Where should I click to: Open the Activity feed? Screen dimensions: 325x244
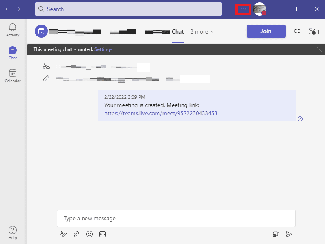[13, 30]
